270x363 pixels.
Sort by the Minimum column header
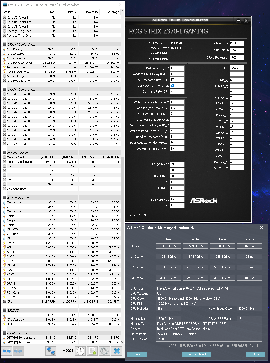(67, 12)
